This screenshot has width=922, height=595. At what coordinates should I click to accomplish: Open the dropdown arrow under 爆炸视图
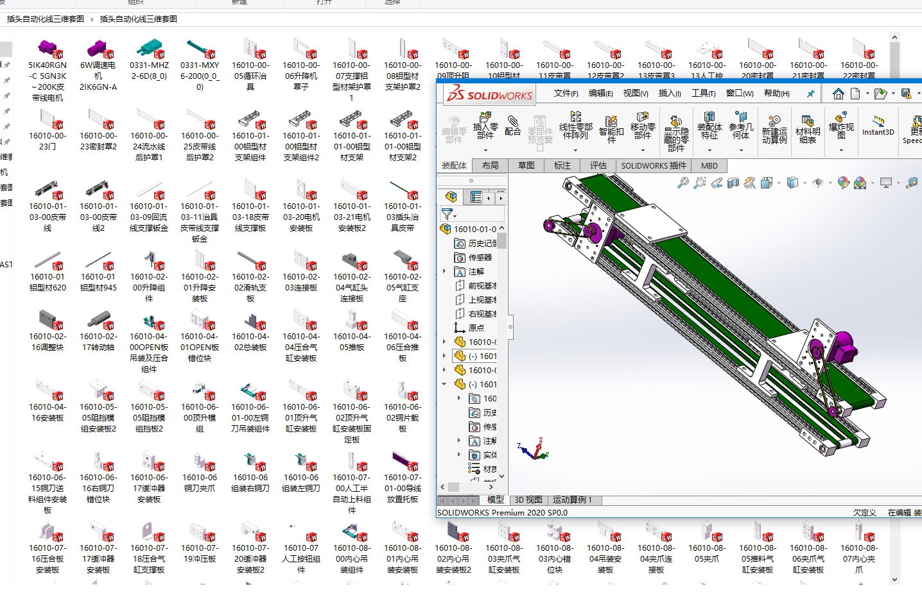pos(841,151)
